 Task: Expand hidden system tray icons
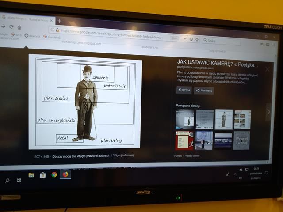click(235, 174)
